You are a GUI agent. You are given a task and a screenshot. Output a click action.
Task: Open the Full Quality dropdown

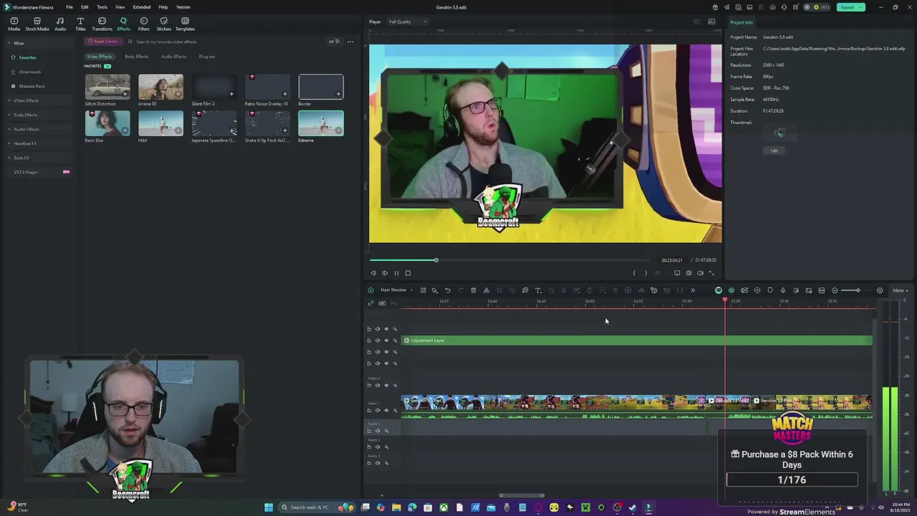(408, 21)
